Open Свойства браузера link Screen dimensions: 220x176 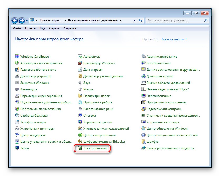(x=34, y=115)
